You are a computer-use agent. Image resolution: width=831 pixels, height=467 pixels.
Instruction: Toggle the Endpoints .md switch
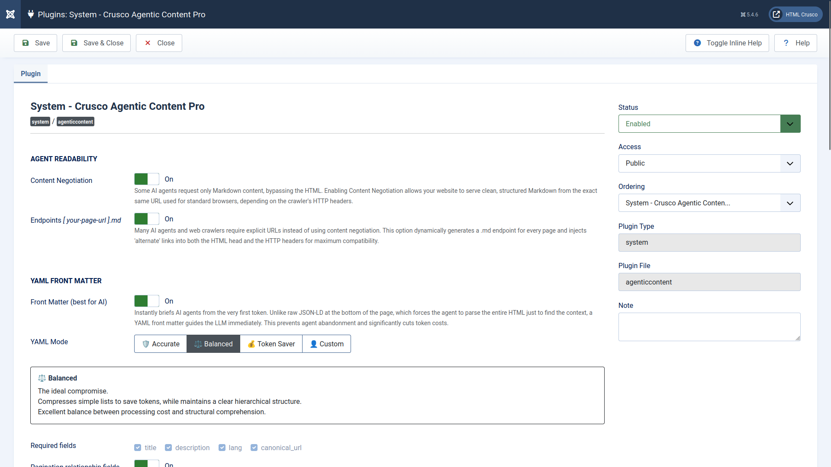click(x=147, y=219)
